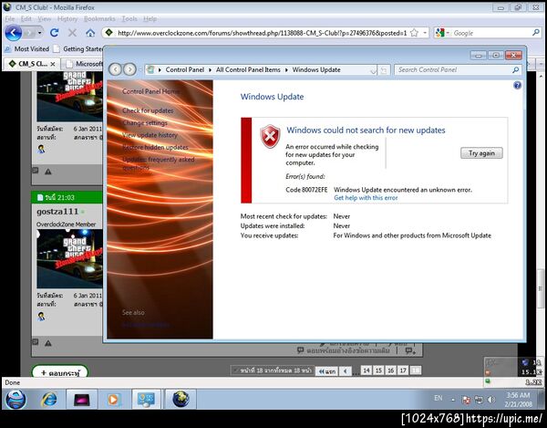Click the Try again button

pos(481,153)
